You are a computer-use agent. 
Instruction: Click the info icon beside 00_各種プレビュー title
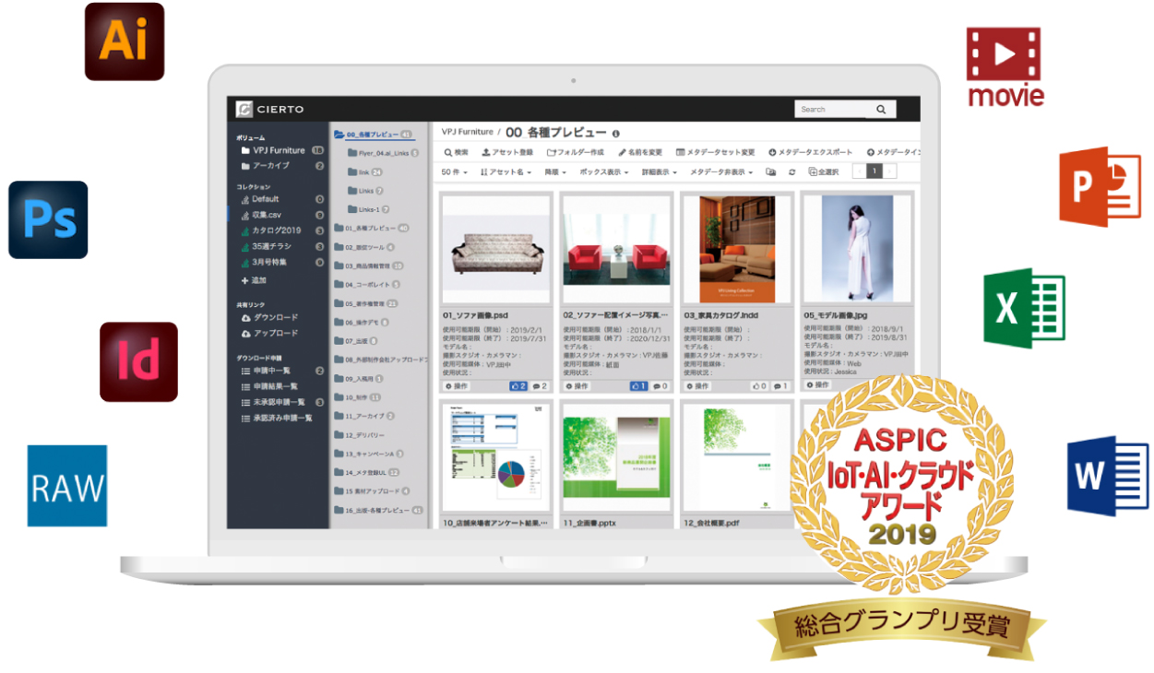(615, 134)
